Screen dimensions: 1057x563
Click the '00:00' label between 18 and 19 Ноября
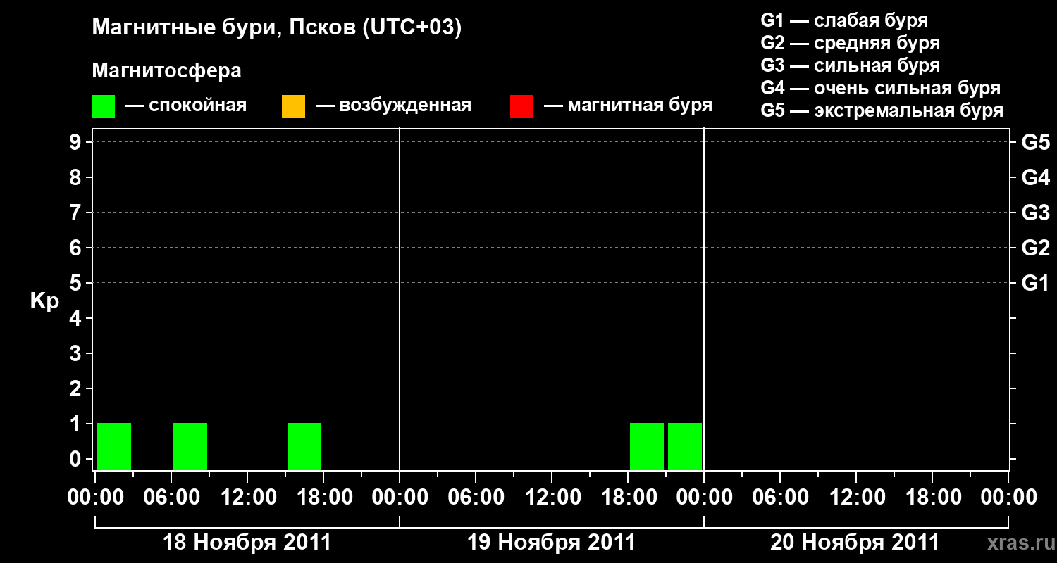(400, 498)
